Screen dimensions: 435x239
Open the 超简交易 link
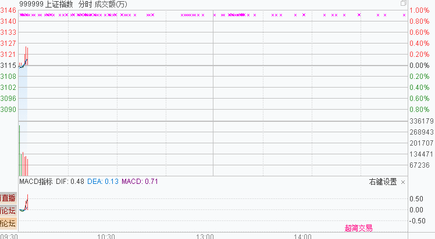pyautogui.click(x=358, y=228)
